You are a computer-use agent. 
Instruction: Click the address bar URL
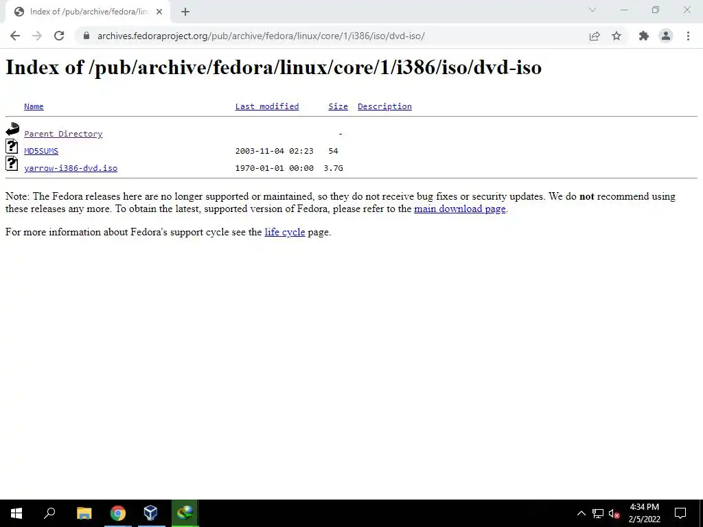coord(261,36)
